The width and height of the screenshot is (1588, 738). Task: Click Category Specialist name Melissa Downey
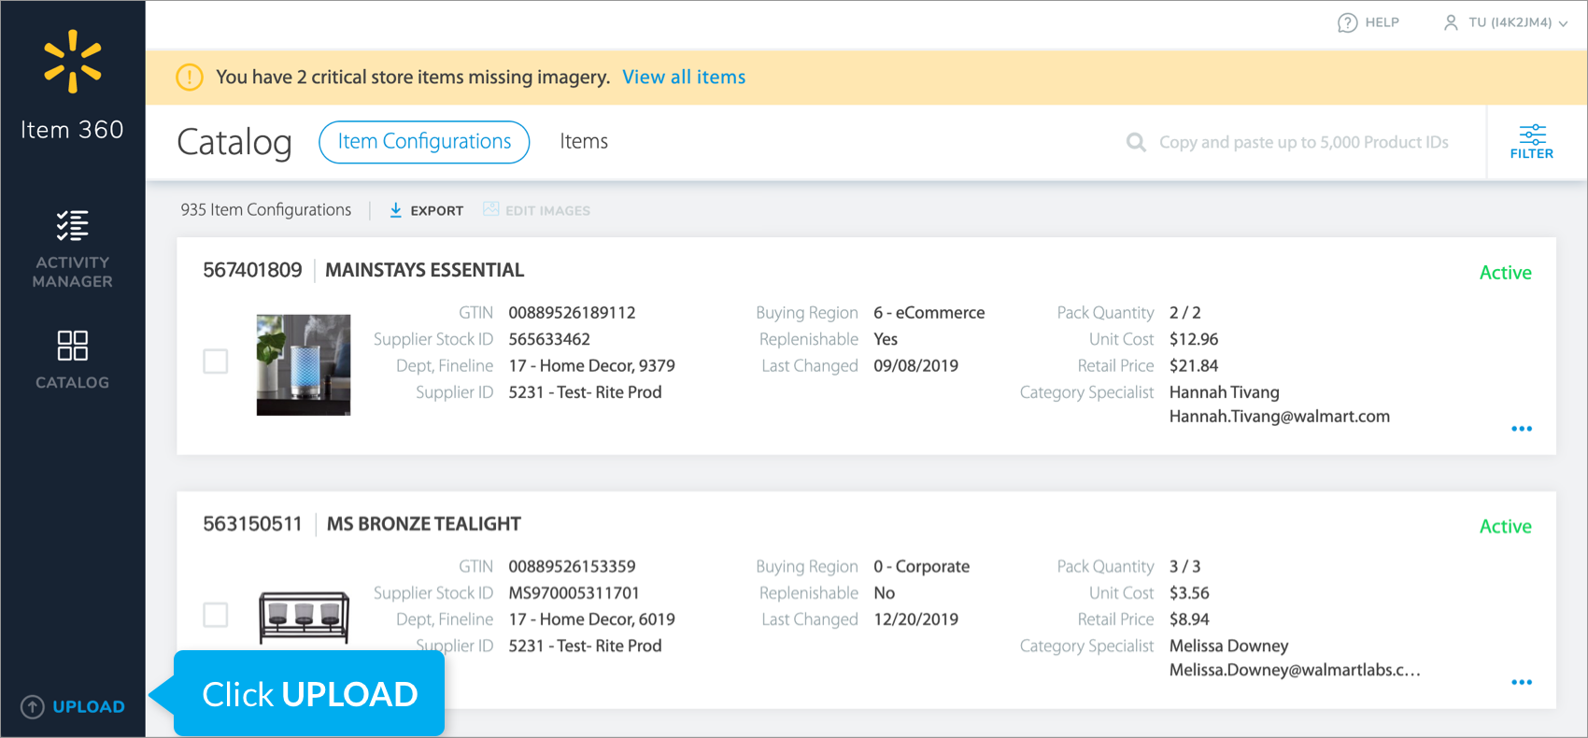1229,646
